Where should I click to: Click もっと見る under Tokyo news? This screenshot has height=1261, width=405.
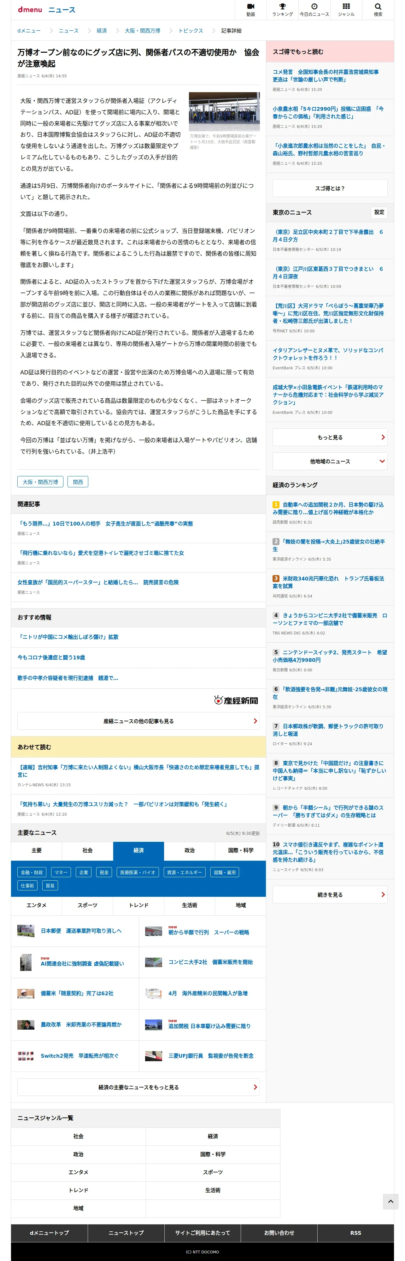pyautogui.click(x=330, y=437)
